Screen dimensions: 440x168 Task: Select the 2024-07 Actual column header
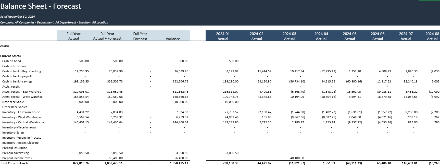pyautogui.click(x=406, y=36)
